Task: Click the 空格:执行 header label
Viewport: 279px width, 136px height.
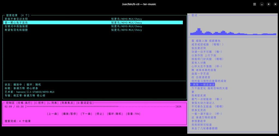Action: click(x=25, y=103)
